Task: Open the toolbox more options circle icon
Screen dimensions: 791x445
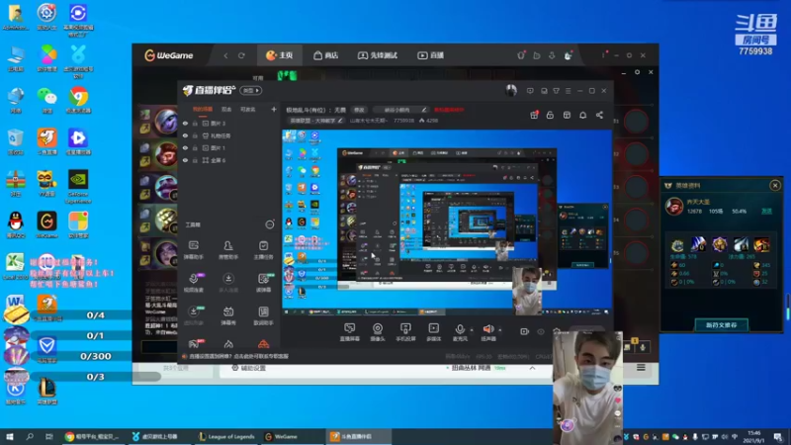Action: coord(270,224)
